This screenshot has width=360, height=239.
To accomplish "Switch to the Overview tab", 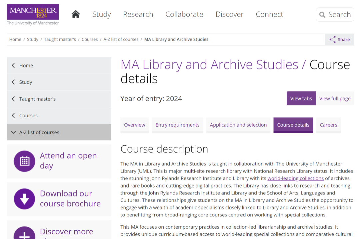I will (x=135, y=125).
